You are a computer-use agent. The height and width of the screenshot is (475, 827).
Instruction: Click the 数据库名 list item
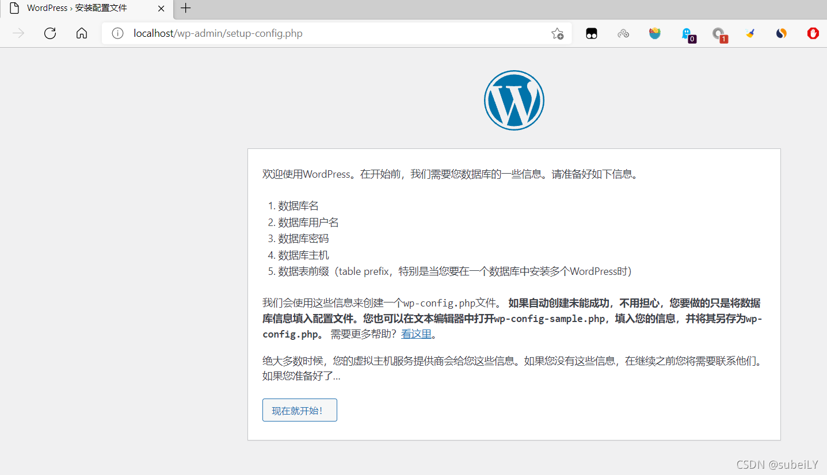tap(298, 206)
